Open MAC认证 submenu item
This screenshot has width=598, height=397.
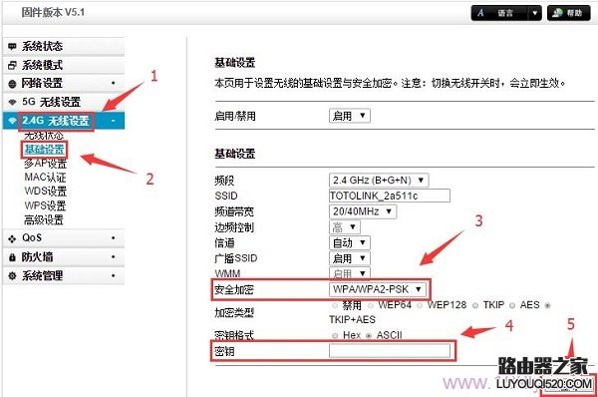(45, 178)
